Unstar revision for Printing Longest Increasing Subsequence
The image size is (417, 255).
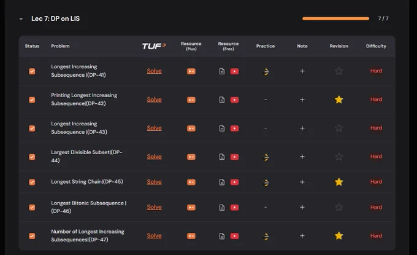339,100
